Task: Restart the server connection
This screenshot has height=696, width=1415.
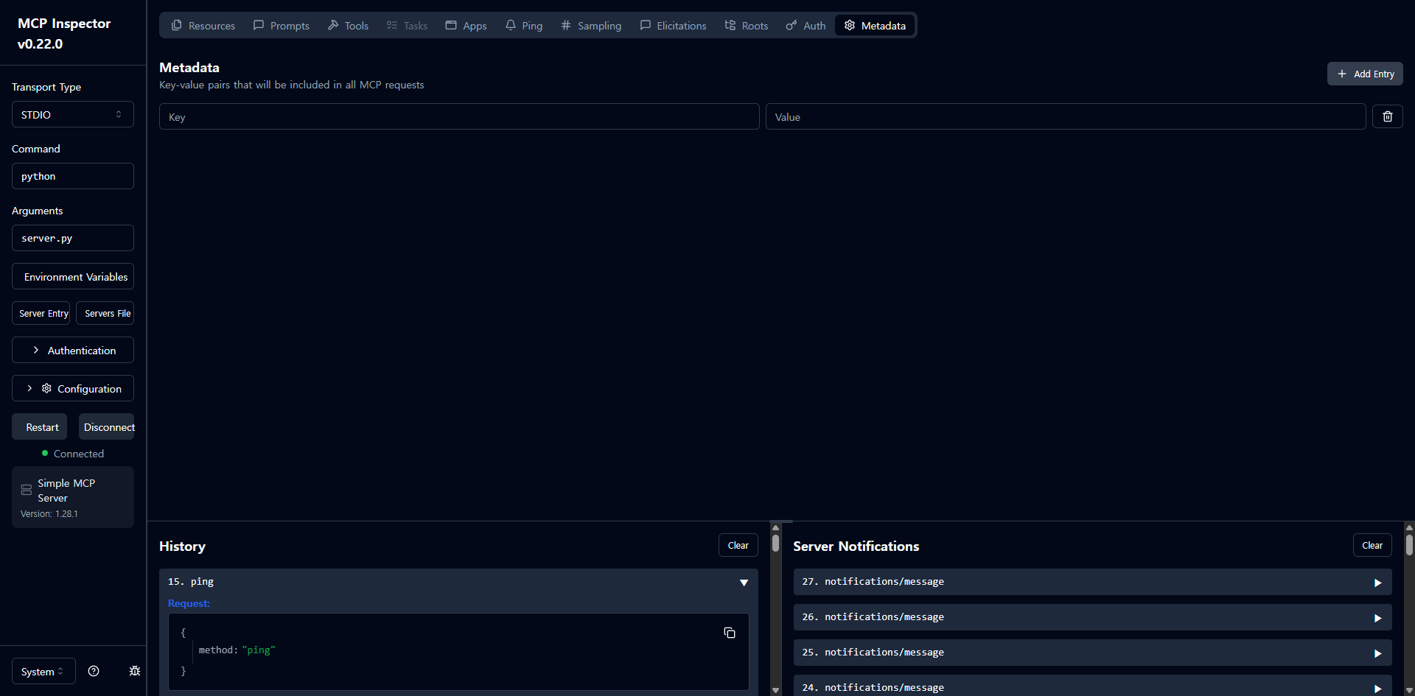Action: (39, 426)
